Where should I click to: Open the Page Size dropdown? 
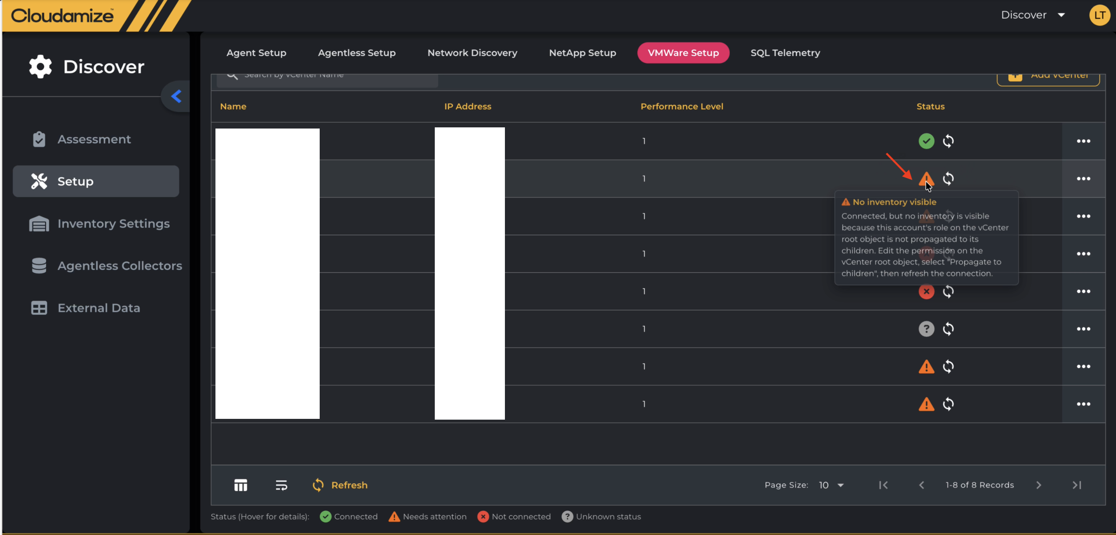(831, 485)
